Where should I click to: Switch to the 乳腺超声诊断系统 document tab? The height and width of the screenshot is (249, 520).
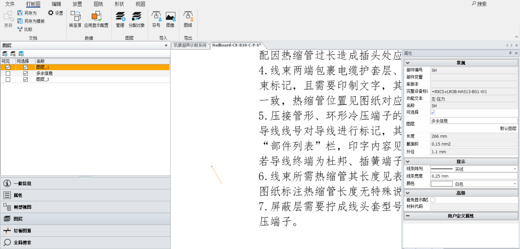click(x=190, y=45)
